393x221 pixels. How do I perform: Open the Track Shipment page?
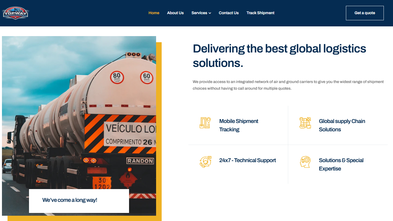pyautogui.click(x=260, y=13)
